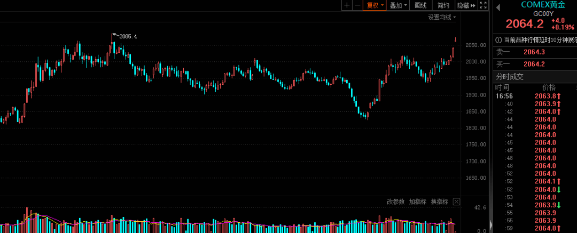577x233 pixels.
Task: Click the 2085.4 high price label
Action: [x=128, y=36]
